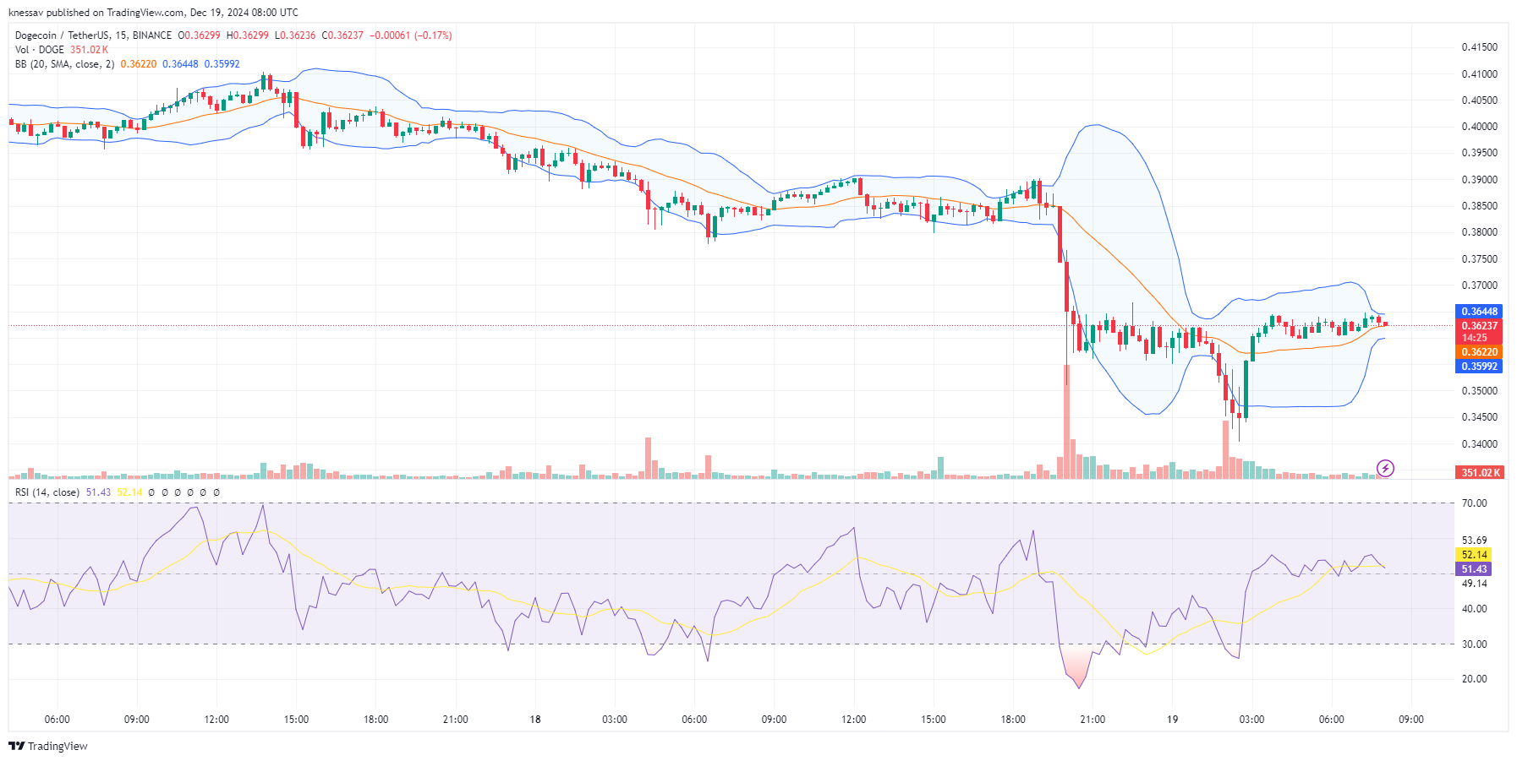
Task: Click the 21:00 time label just before date 19
Action: [x=1093, y=720]
